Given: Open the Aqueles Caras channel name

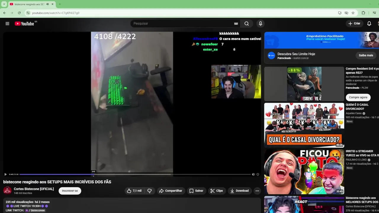Looking at the screenshot, I should [x=354, y=113].
